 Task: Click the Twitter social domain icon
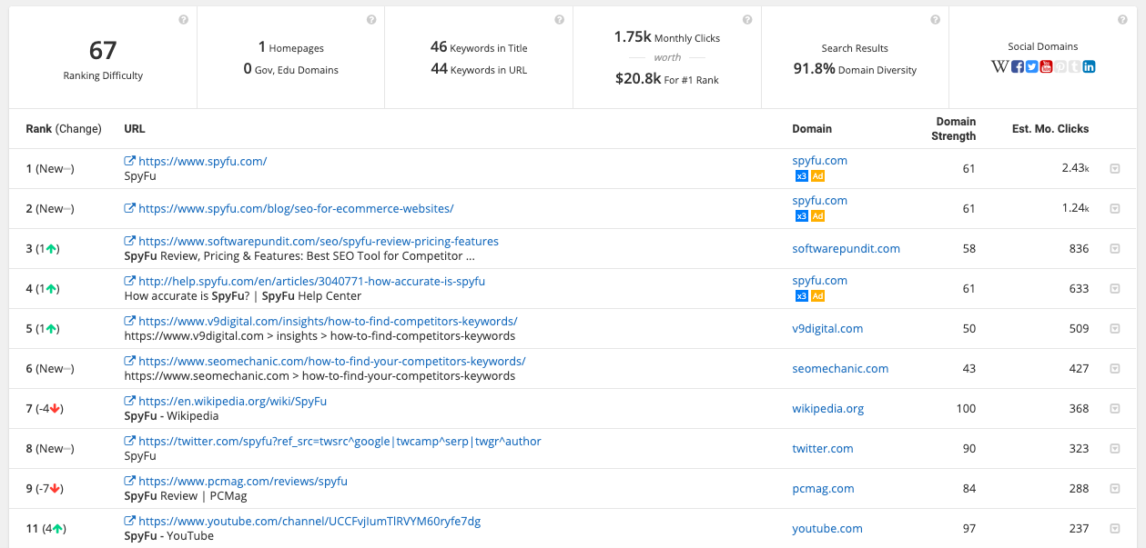1031,66
